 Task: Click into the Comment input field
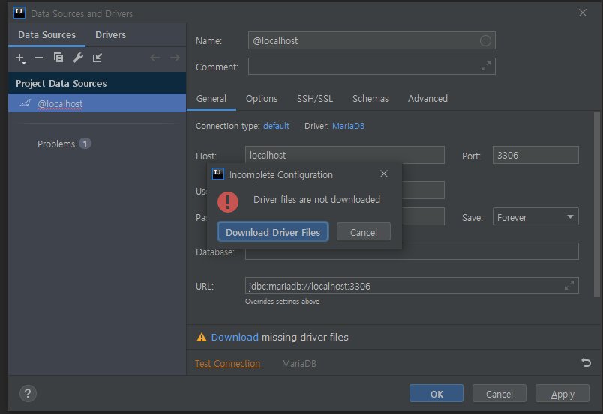tap(371, 67)
